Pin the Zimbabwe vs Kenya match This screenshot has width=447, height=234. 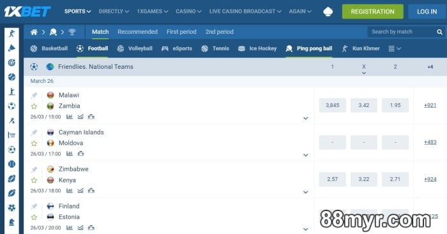click(34, 170)
